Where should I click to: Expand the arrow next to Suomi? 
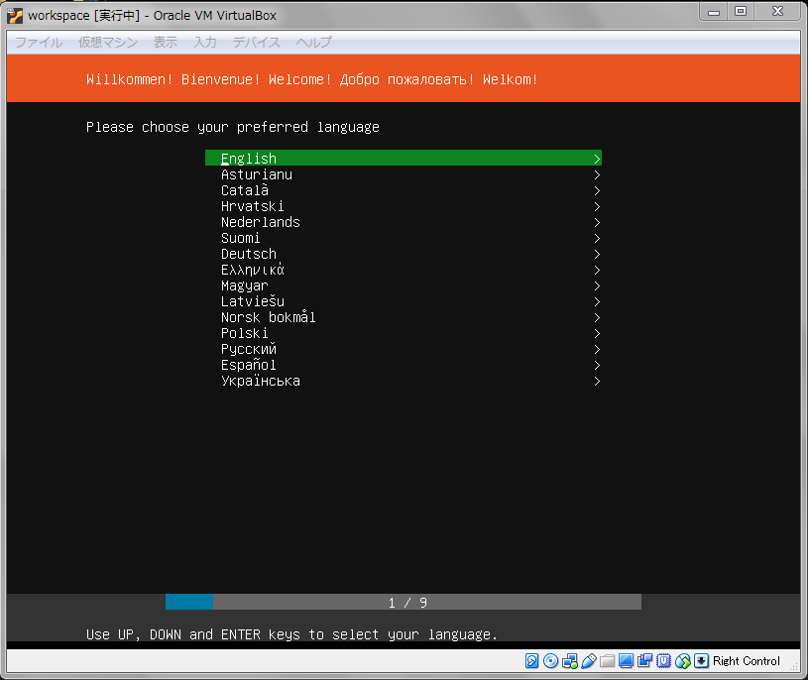tap(597, 238)
